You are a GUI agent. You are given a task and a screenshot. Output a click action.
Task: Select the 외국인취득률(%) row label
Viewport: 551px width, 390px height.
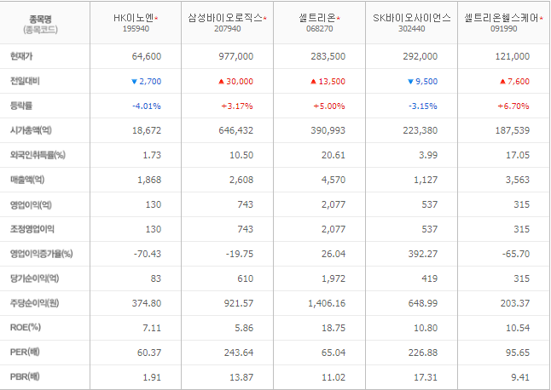[38, 155]
